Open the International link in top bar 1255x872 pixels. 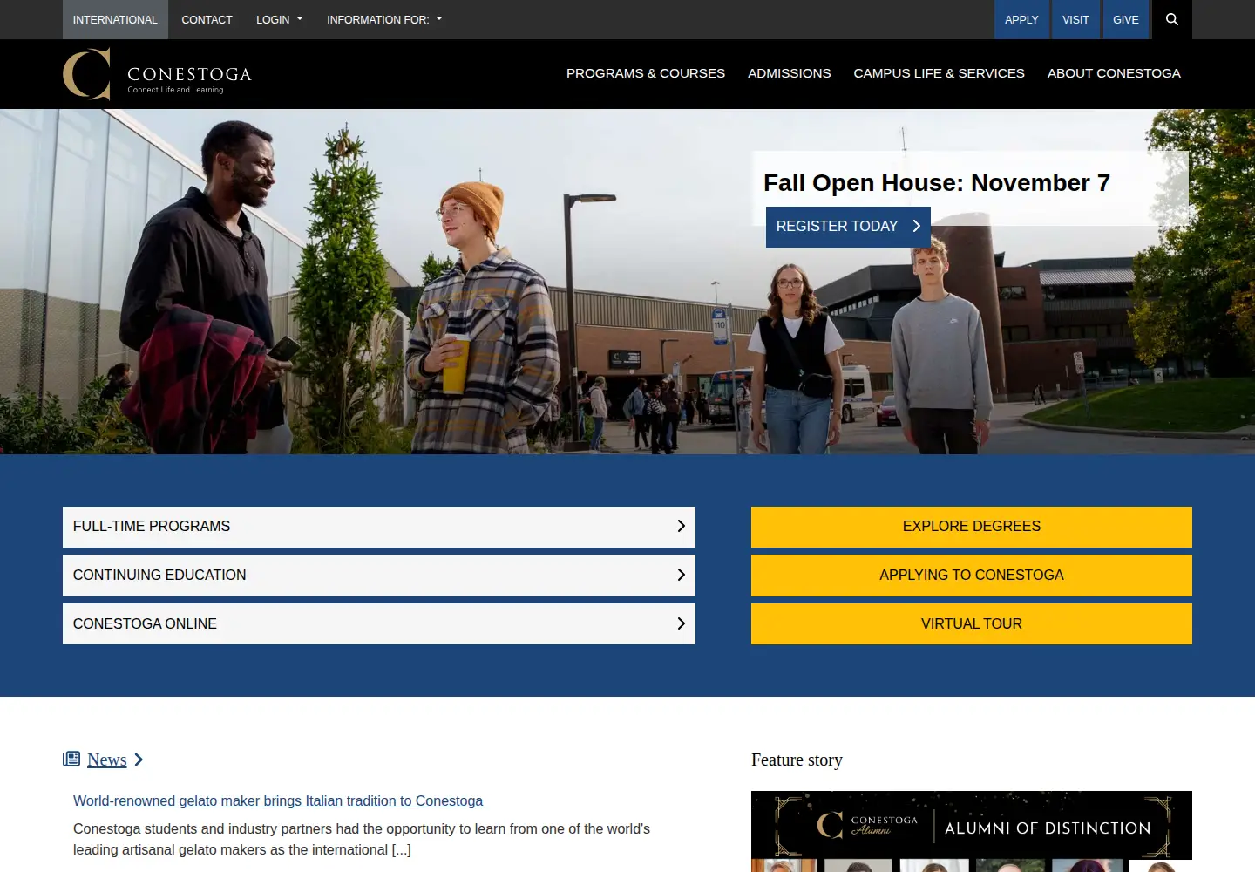(x=115, y=19)
